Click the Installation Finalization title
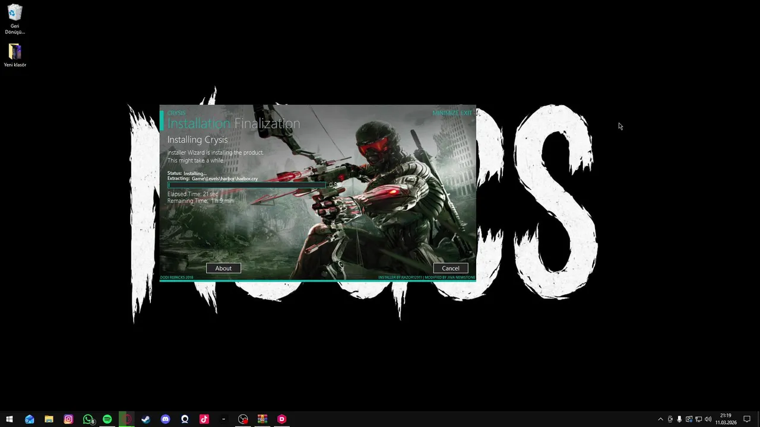Viewport: 760px width, 427px height. pyautogui.click(x=233, y=123)
